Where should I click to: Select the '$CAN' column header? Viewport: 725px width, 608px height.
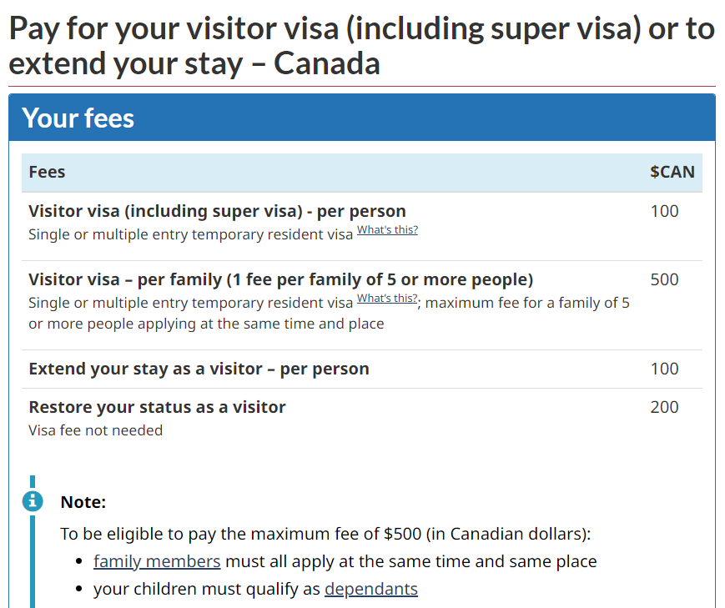pyautogui.click(x=672, y=172)
